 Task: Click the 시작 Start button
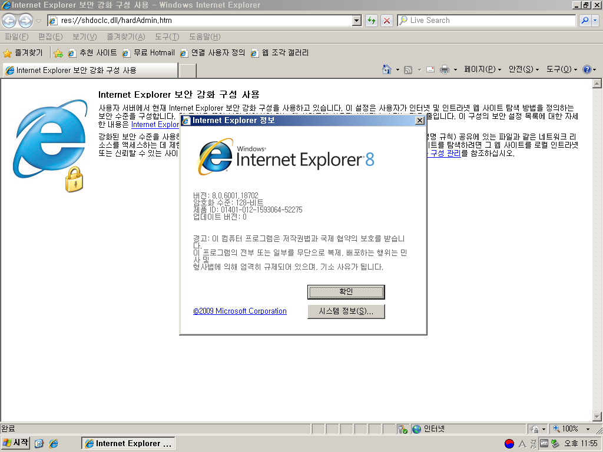coord(15,443)
